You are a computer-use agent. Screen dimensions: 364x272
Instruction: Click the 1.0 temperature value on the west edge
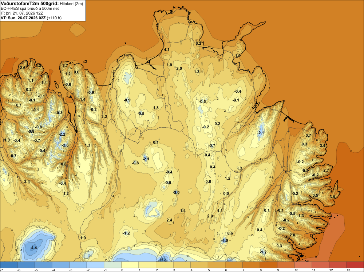7,140
